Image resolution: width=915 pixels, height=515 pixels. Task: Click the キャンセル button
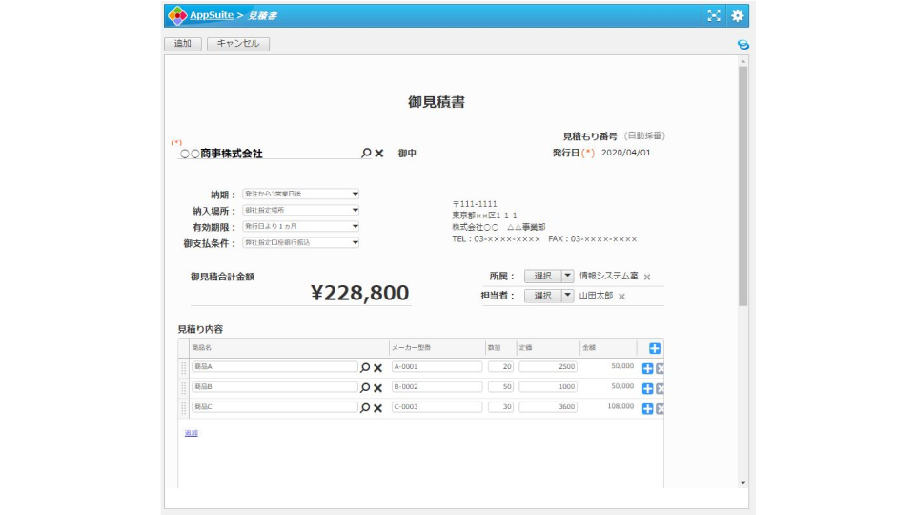238,44
